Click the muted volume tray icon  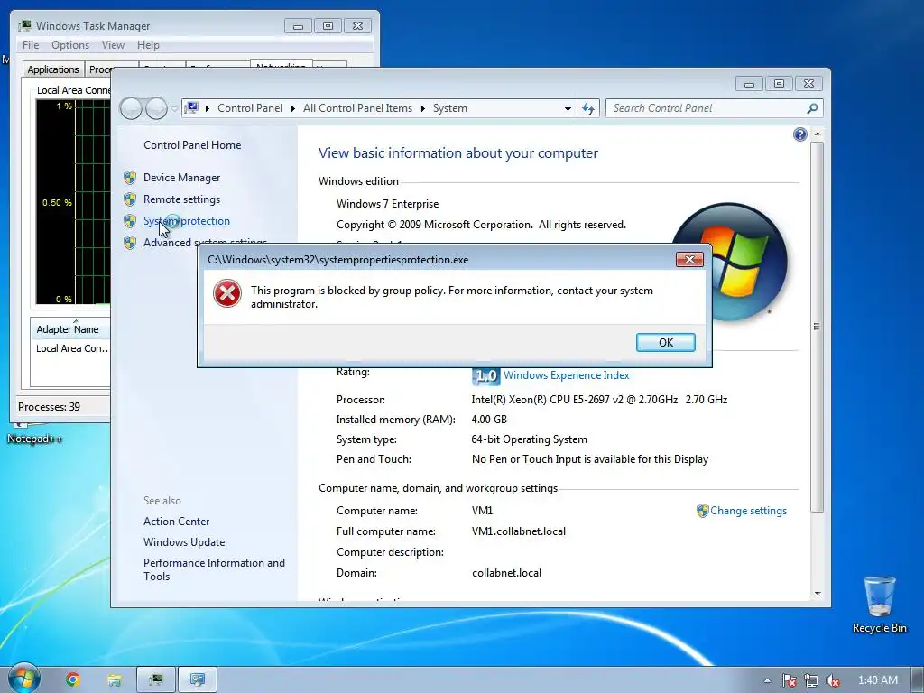click(833, 680)
